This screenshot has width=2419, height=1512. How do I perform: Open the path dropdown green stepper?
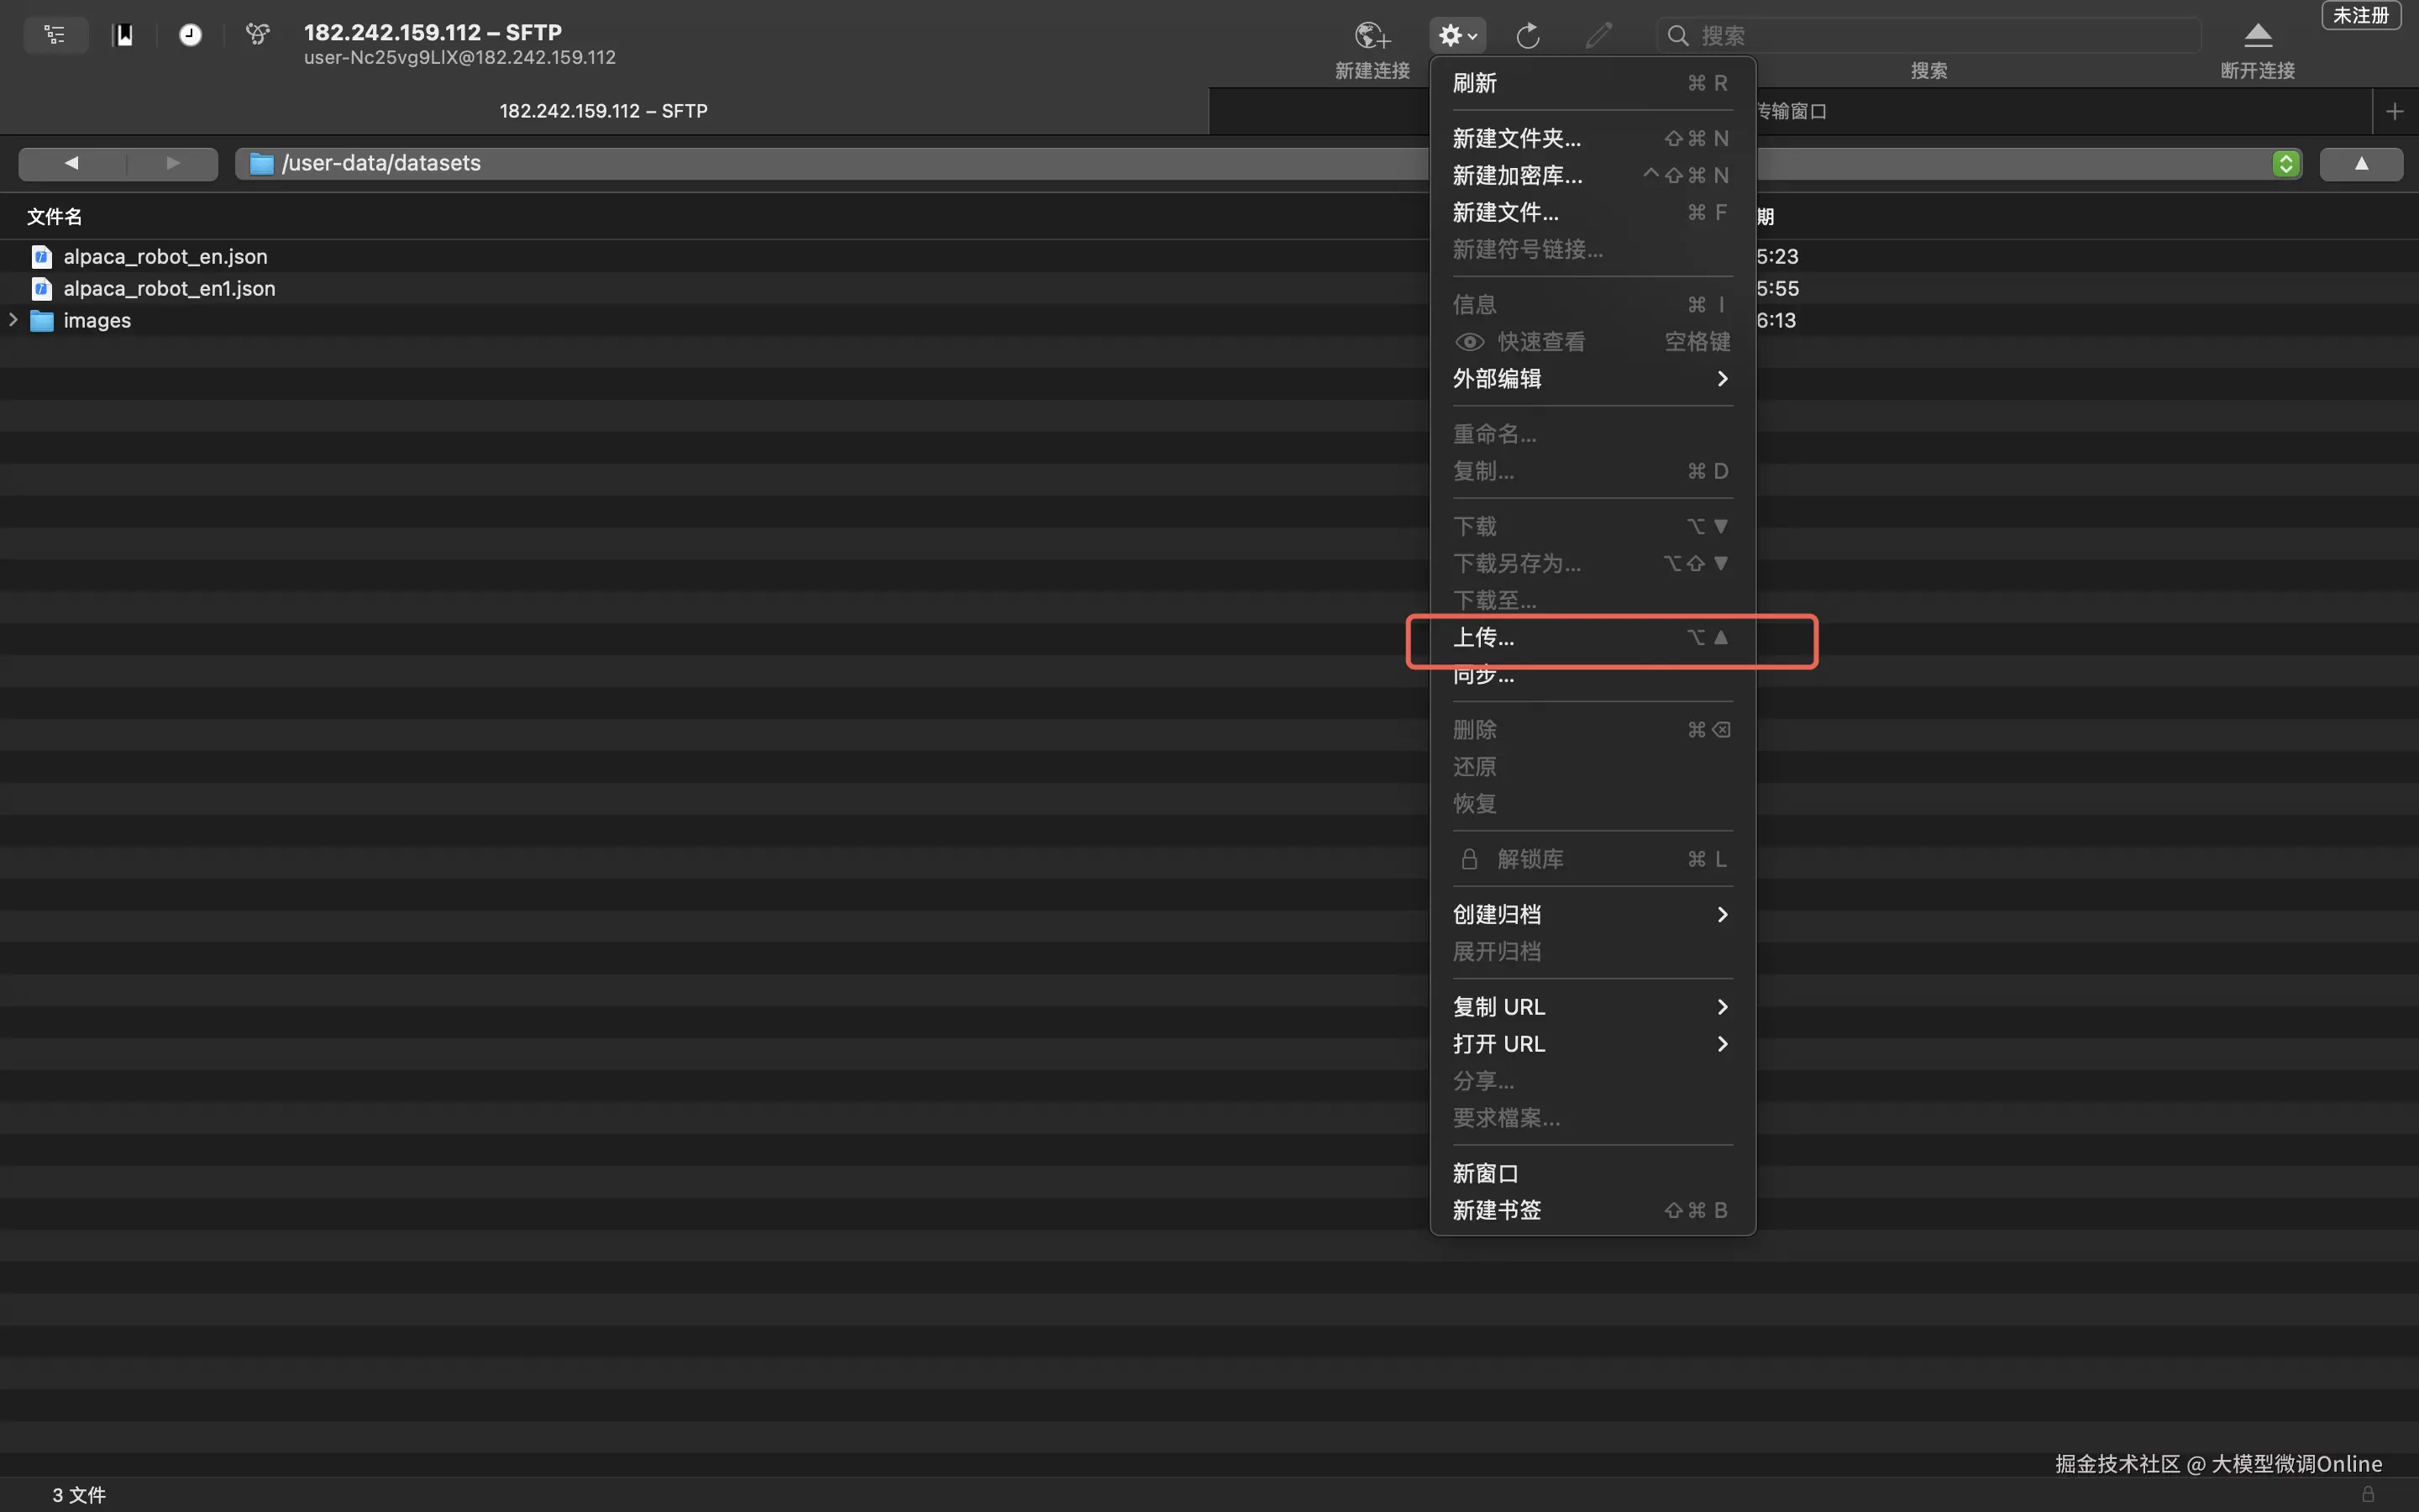click(x=2285, y=164)
